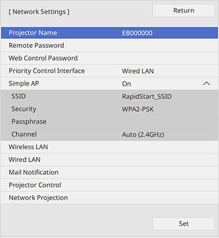
Task: Open the Web Control Password setting
Action: [x=109, y=58]
